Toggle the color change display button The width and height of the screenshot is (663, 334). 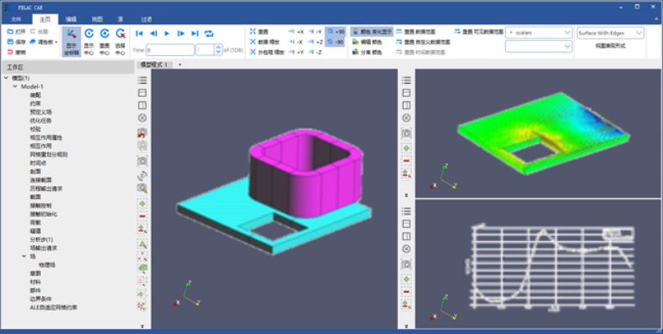372,32
